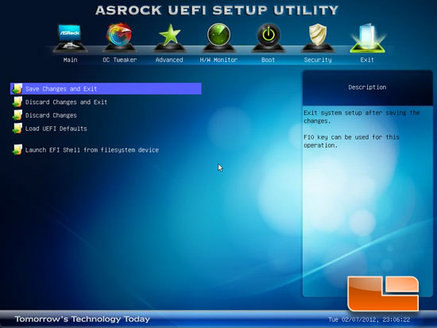Select the Exit door icon
Image resolution: width=437 pixels, height=328 pixels.
point(367,38)
